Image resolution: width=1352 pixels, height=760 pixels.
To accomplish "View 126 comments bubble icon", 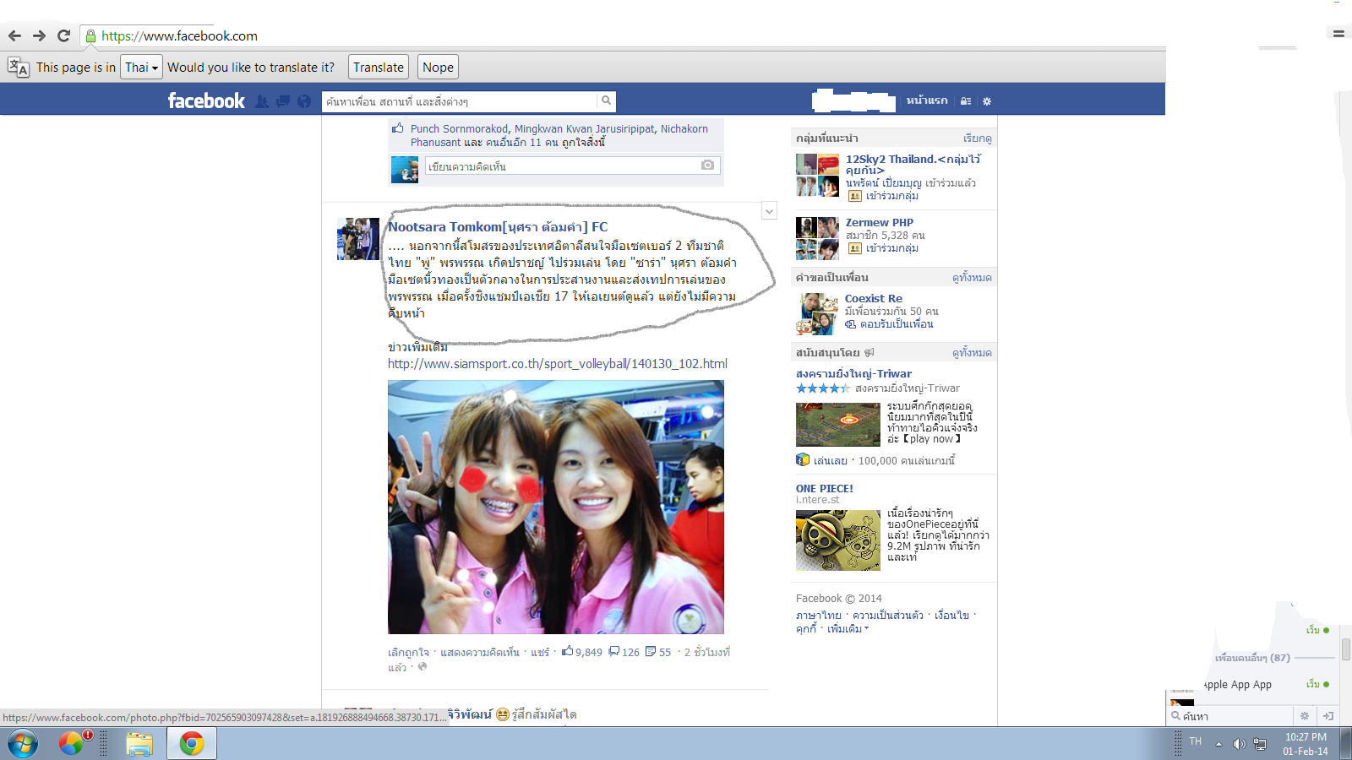I will click(614, 651).
